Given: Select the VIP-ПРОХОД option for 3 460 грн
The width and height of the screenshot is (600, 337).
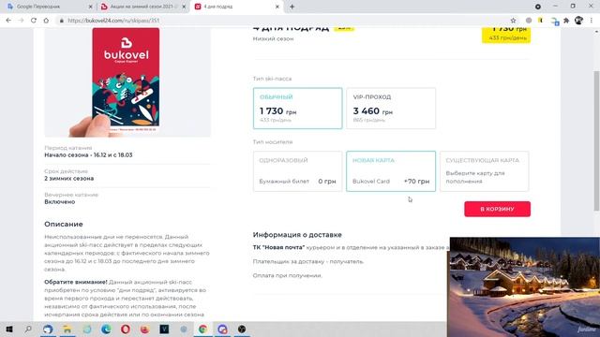Looking at the screenshot, I should [391, 109].
